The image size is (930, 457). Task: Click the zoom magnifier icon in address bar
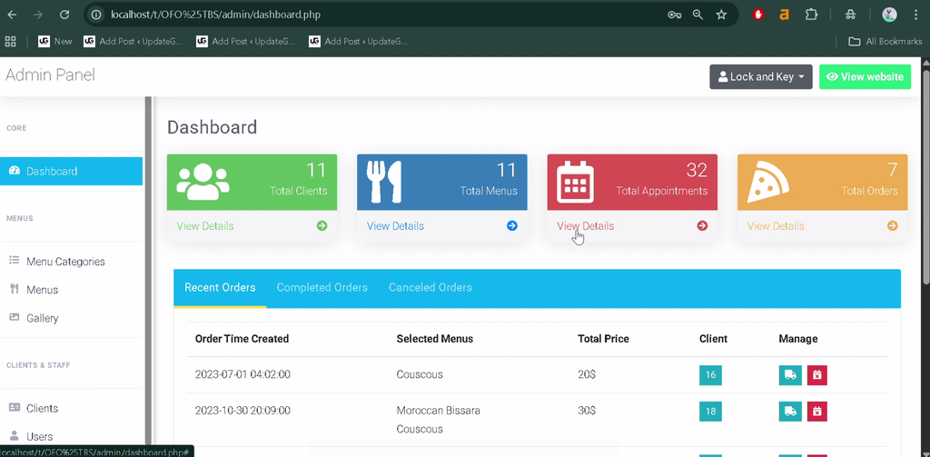(698, 15)
